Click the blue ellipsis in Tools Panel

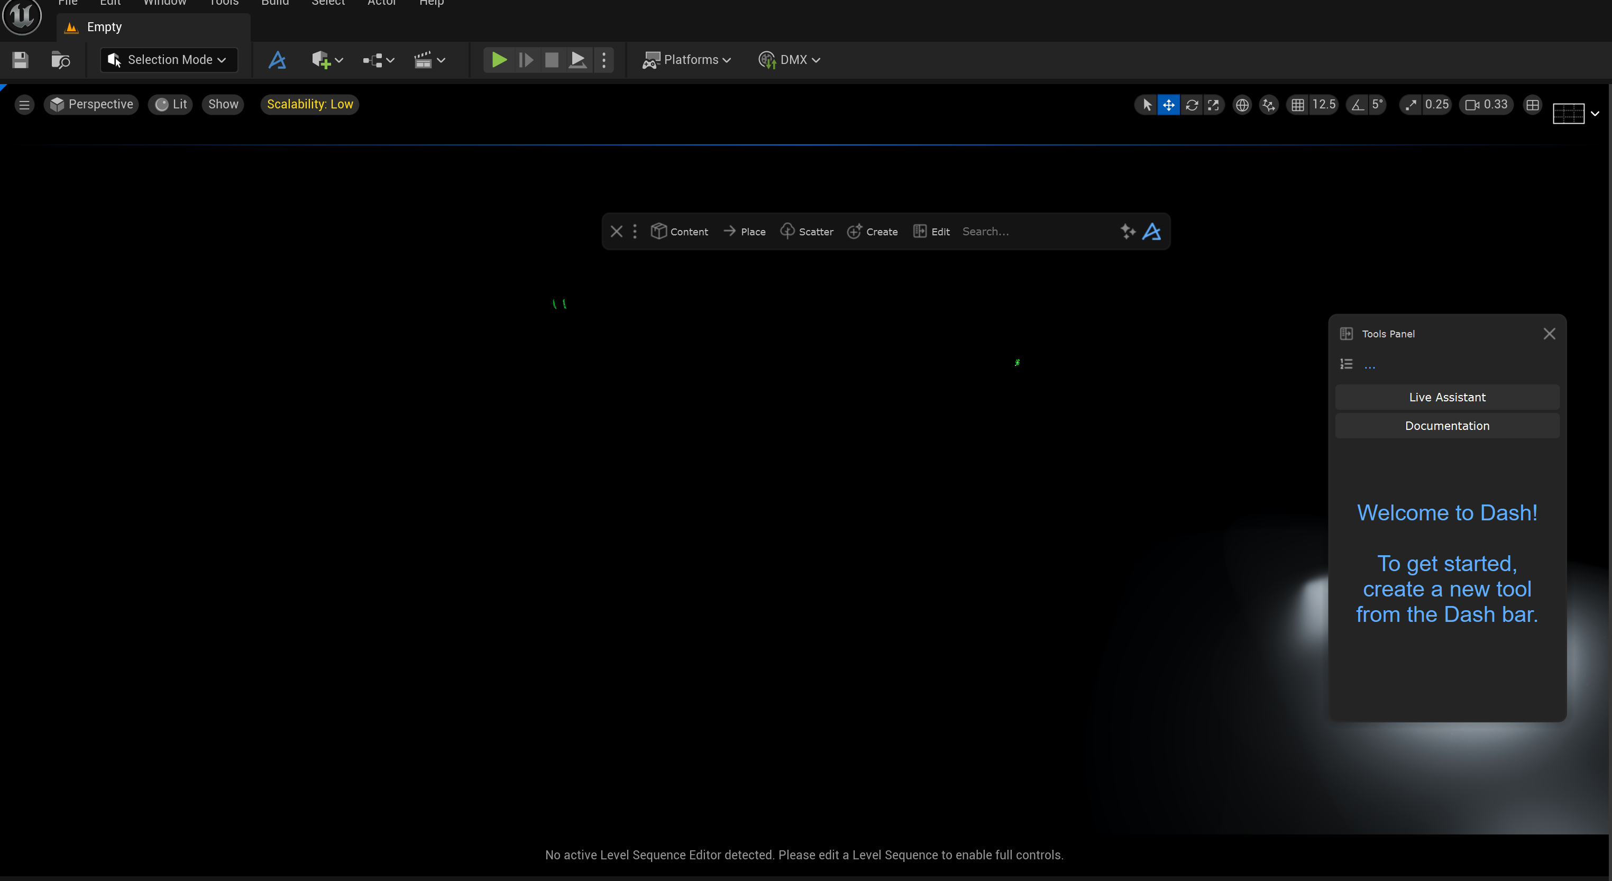coord(1370,368)
